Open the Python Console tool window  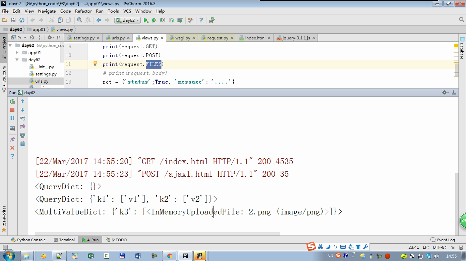tap(28, 240)
